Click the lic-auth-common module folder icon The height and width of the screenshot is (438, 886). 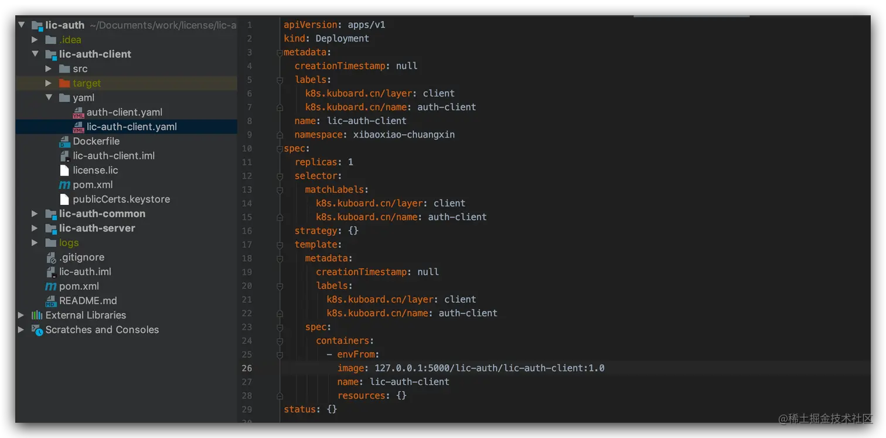[51, 214]
